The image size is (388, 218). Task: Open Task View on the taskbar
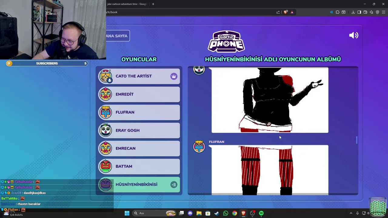tap(181, 213)
